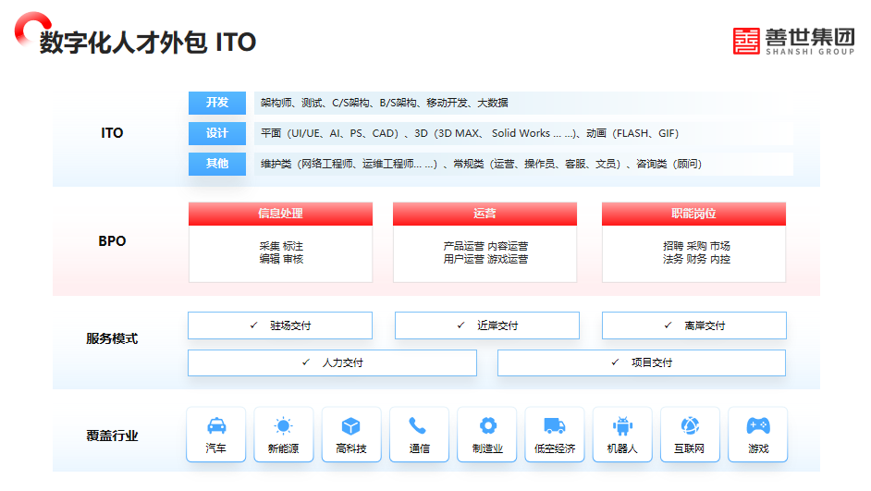Screen dimensions: 871x491
Task: Click the checkmark beside 人力交付
Action: tap(306, 362)
